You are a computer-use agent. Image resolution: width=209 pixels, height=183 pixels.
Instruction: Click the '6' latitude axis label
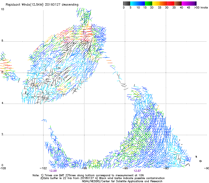click(x=2, y=72)
